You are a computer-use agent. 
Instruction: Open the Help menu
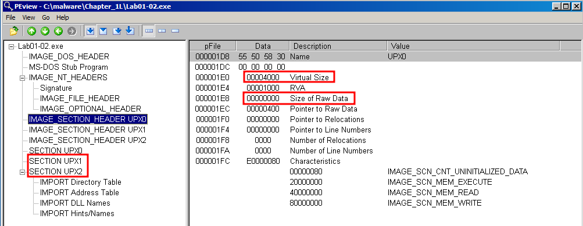click(x=62, y=17)
